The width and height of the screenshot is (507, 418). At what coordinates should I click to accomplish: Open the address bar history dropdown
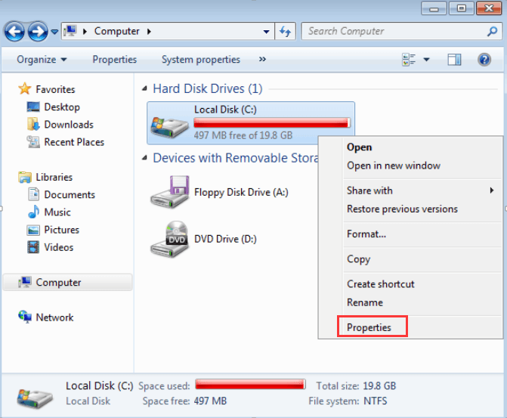(x=267, y=32)
